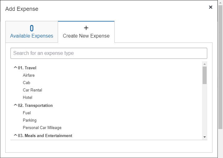Image resolution: width=223 pixels, height=158 pixels.
Task: Select the Personal Car Mileage expense
Action: click(x=42, y=128)
